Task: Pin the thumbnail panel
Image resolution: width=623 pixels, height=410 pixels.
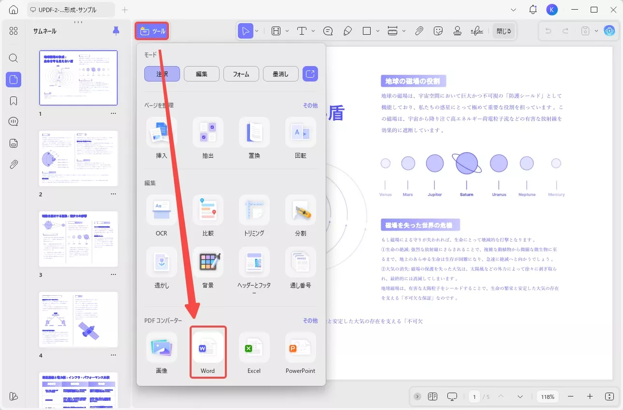Action: (115, 30)
